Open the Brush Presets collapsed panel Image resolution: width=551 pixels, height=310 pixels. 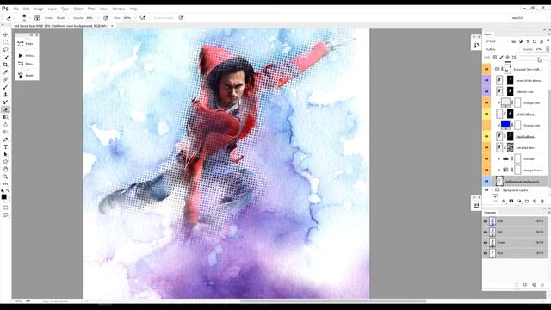coord(27,64)
